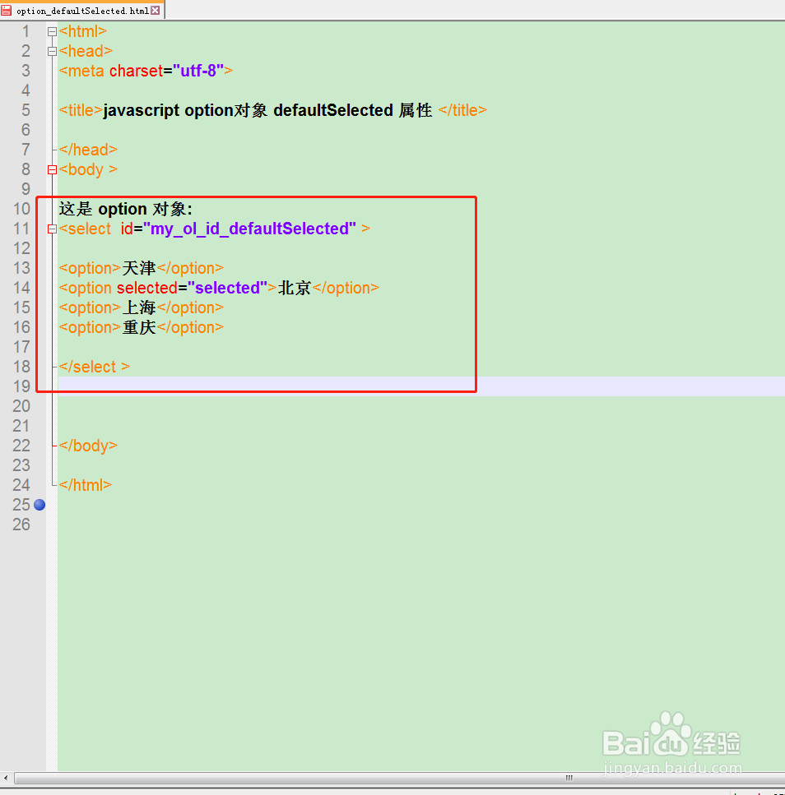The image size is (785, 795).
Task: Click the <html> opening tag text
Action: point(83,31)
